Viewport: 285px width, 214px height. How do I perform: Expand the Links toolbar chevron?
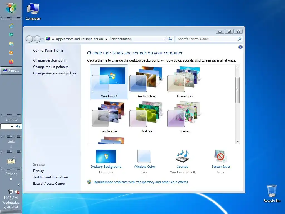[x=11, y=147]
